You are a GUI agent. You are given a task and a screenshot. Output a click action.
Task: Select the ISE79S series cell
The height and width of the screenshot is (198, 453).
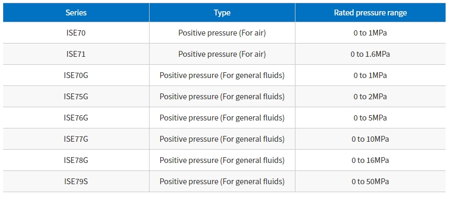pyautogui.click(x=76, y=182)
